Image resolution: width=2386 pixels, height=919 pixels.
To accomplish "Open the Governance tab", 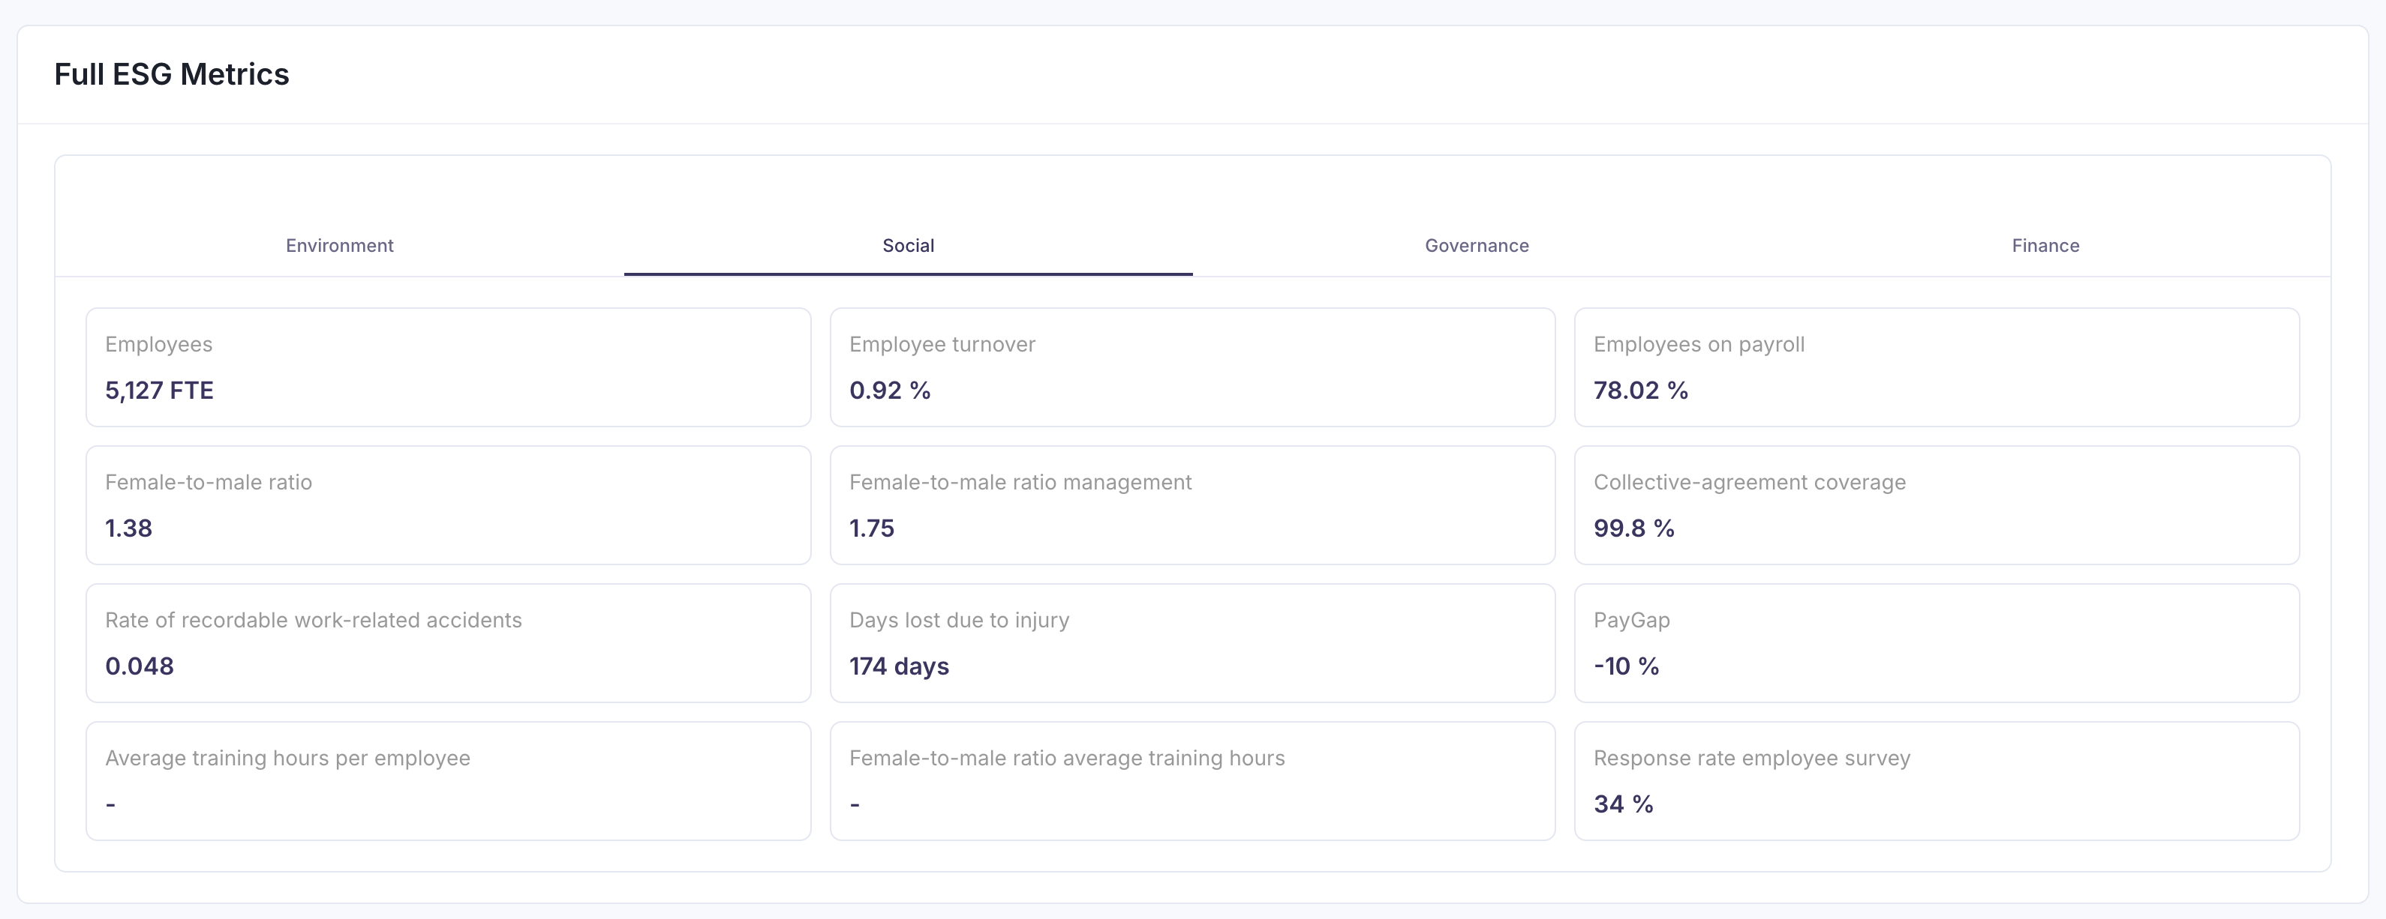I will pyautogui.click(x=1477, y=245).
